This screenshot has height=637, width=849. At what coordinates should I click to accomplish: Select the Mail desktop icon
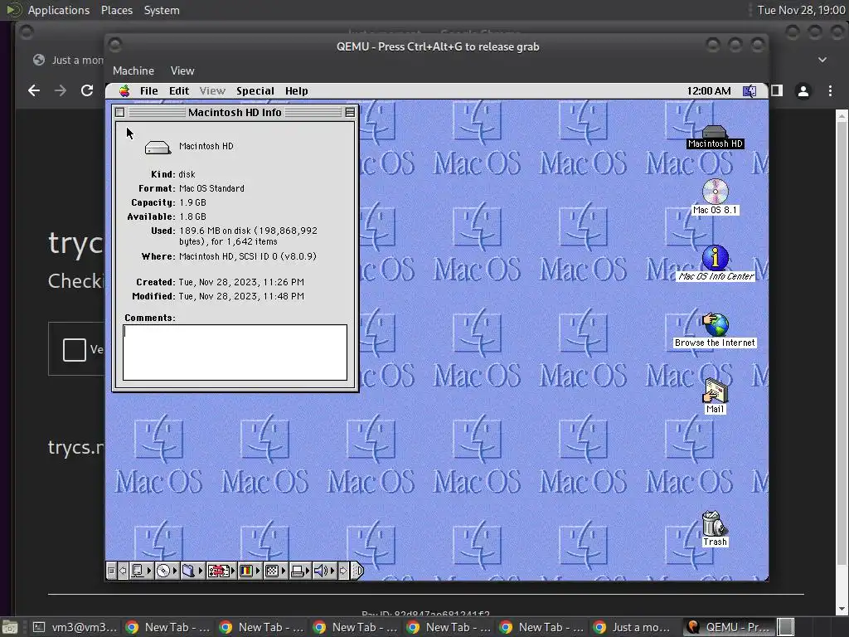(x=716, y=396)
